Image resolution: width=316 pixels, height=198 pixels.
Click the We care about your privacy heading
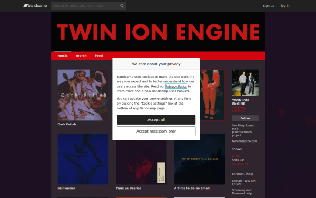point(156,64)
